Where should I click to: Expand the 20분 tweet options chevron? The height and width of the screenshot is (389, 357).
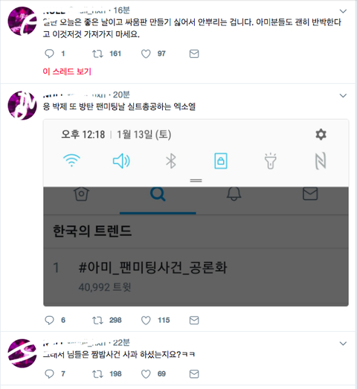[x=343, y=95]
